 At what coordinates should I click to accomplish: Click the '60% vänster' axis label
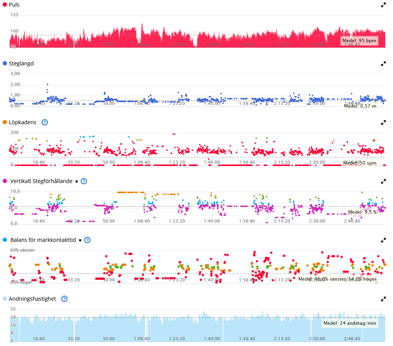click(x=22, y=250)
